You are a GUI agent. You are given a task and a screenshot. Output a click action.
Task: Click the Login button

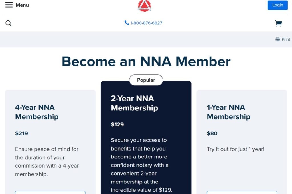coord(277,5)
